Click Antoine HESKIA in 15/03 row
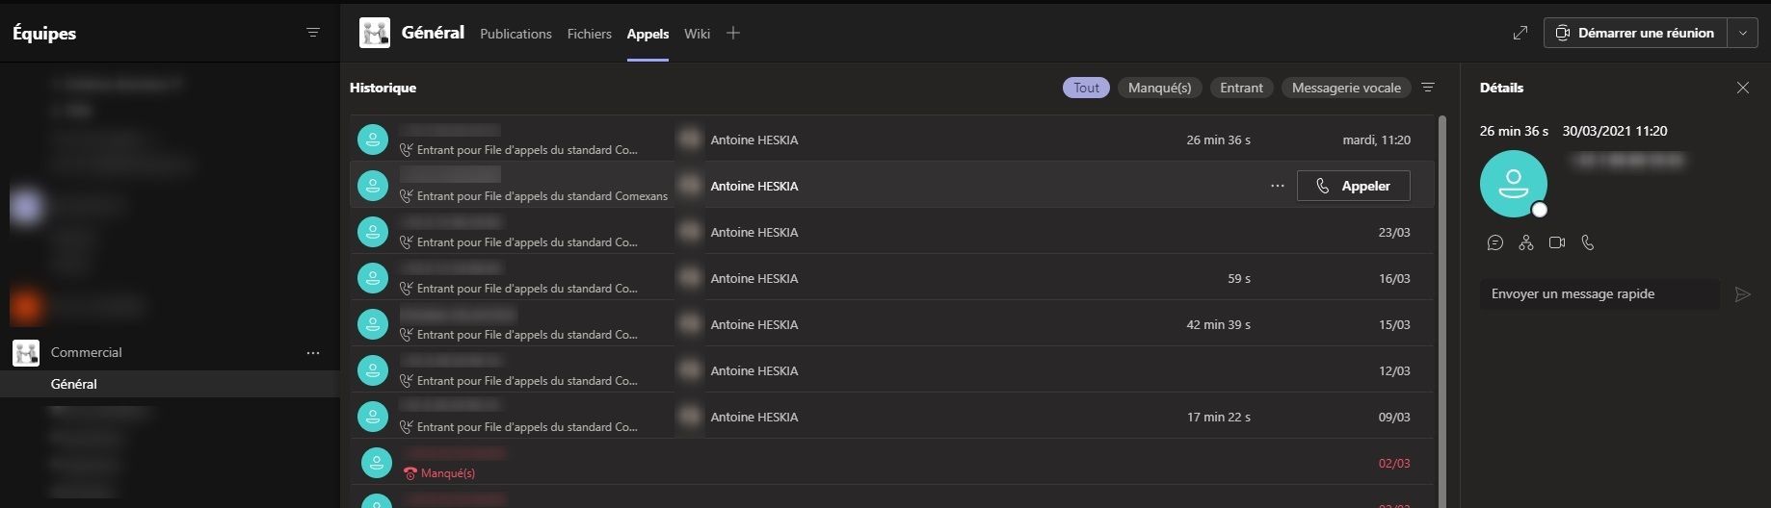 754,325
